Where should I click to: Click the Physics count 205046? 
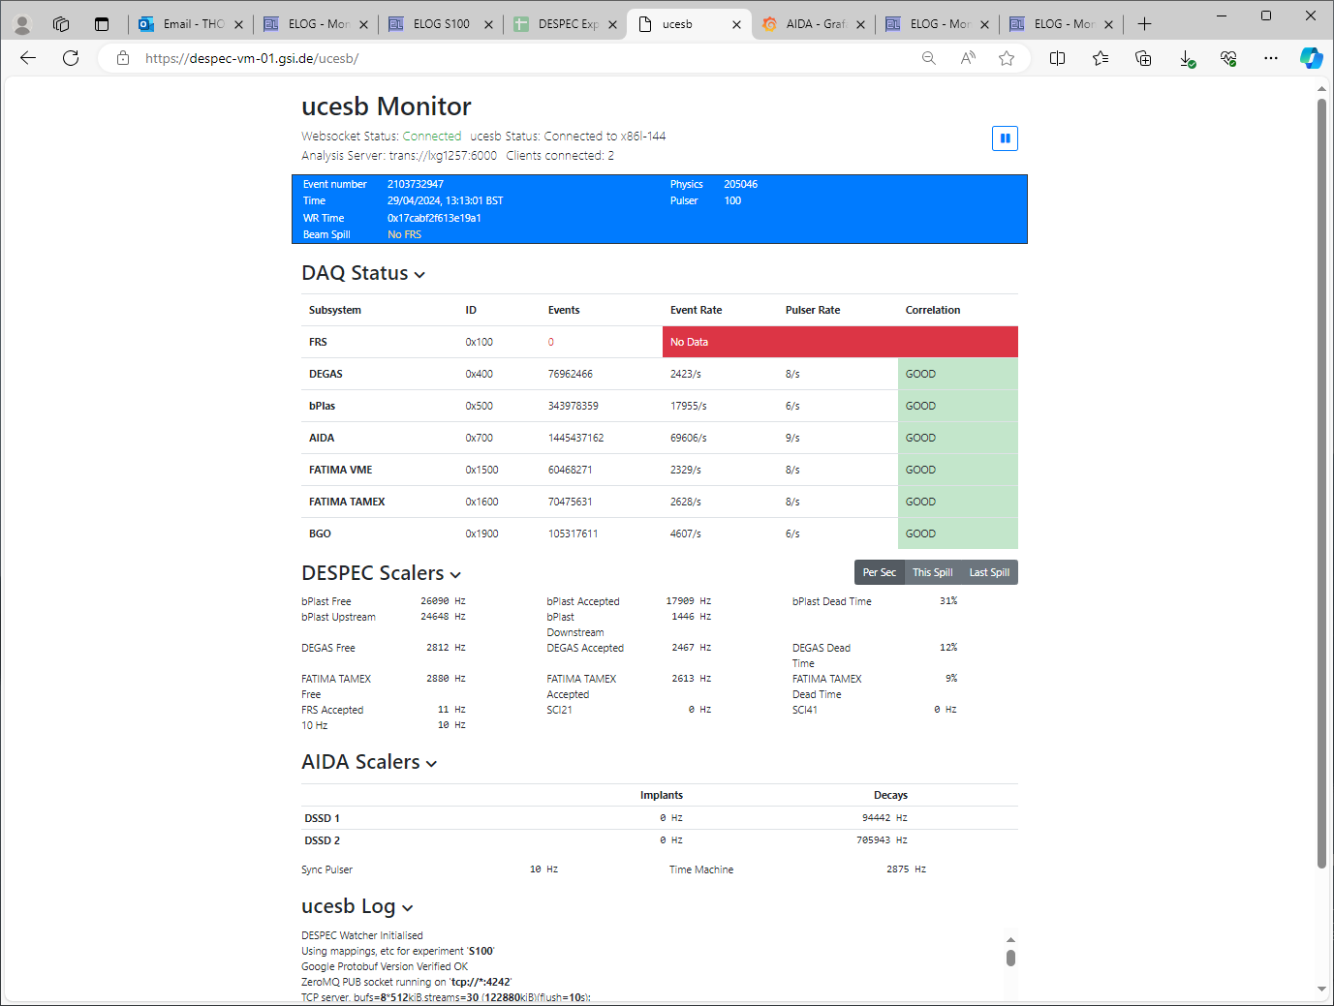click(x=741, y=184)
